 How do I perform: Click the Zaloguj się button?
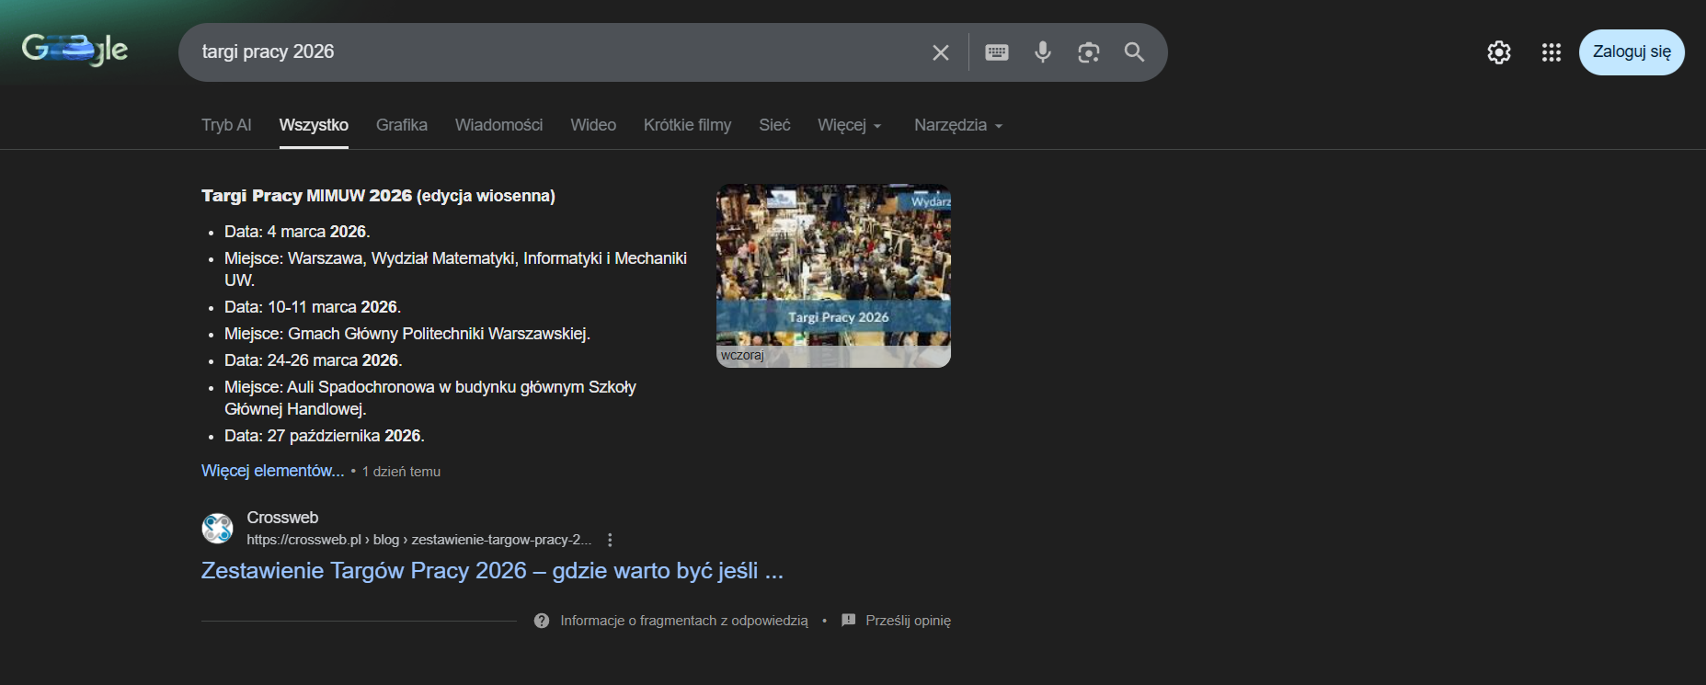pos(1632,52)
